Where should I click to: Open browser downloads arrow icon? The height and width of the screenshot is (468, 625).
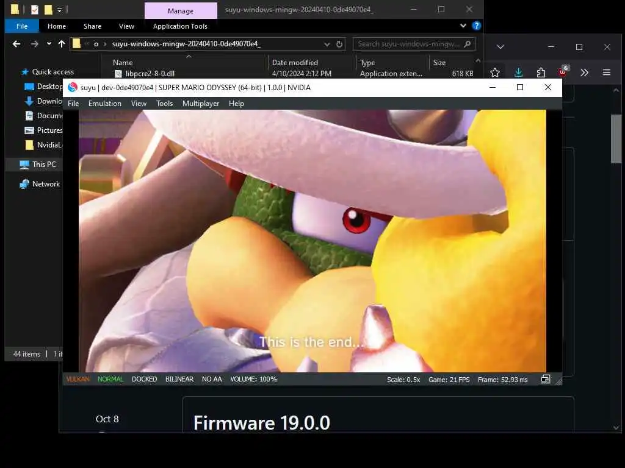click(518, 73)
